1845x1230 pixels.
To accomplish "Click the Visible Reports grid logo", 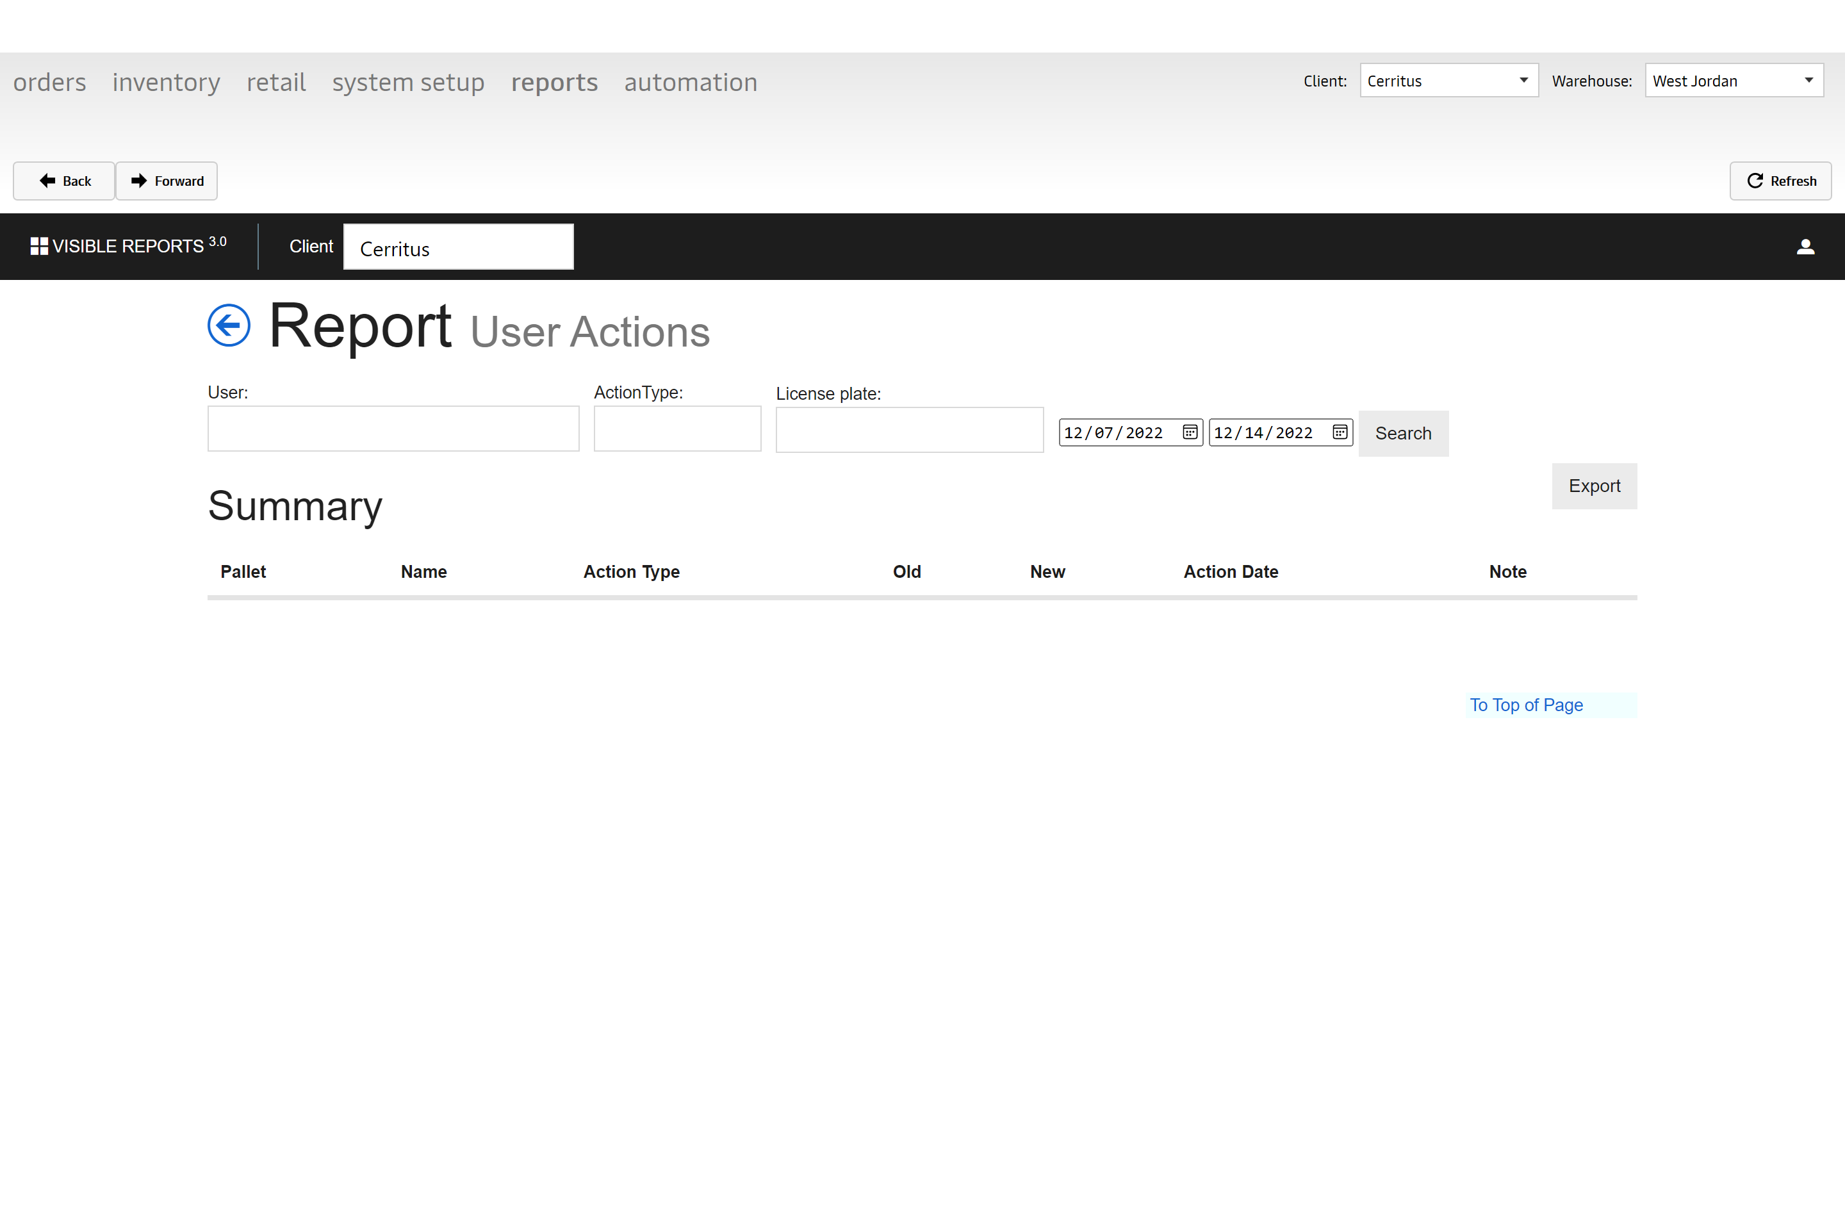I will click(39, 246).
